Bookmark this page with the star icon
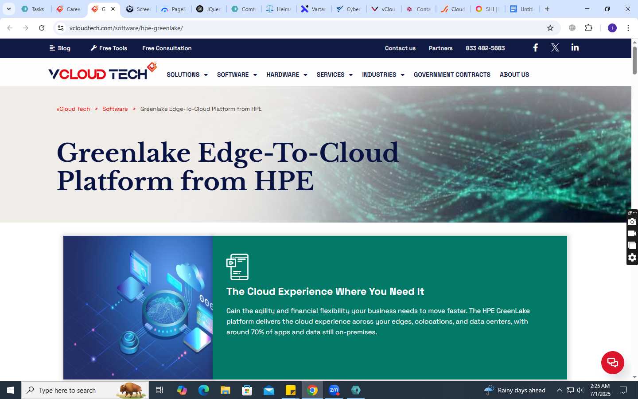Screen dimensions: 638x399 point(550,28)
